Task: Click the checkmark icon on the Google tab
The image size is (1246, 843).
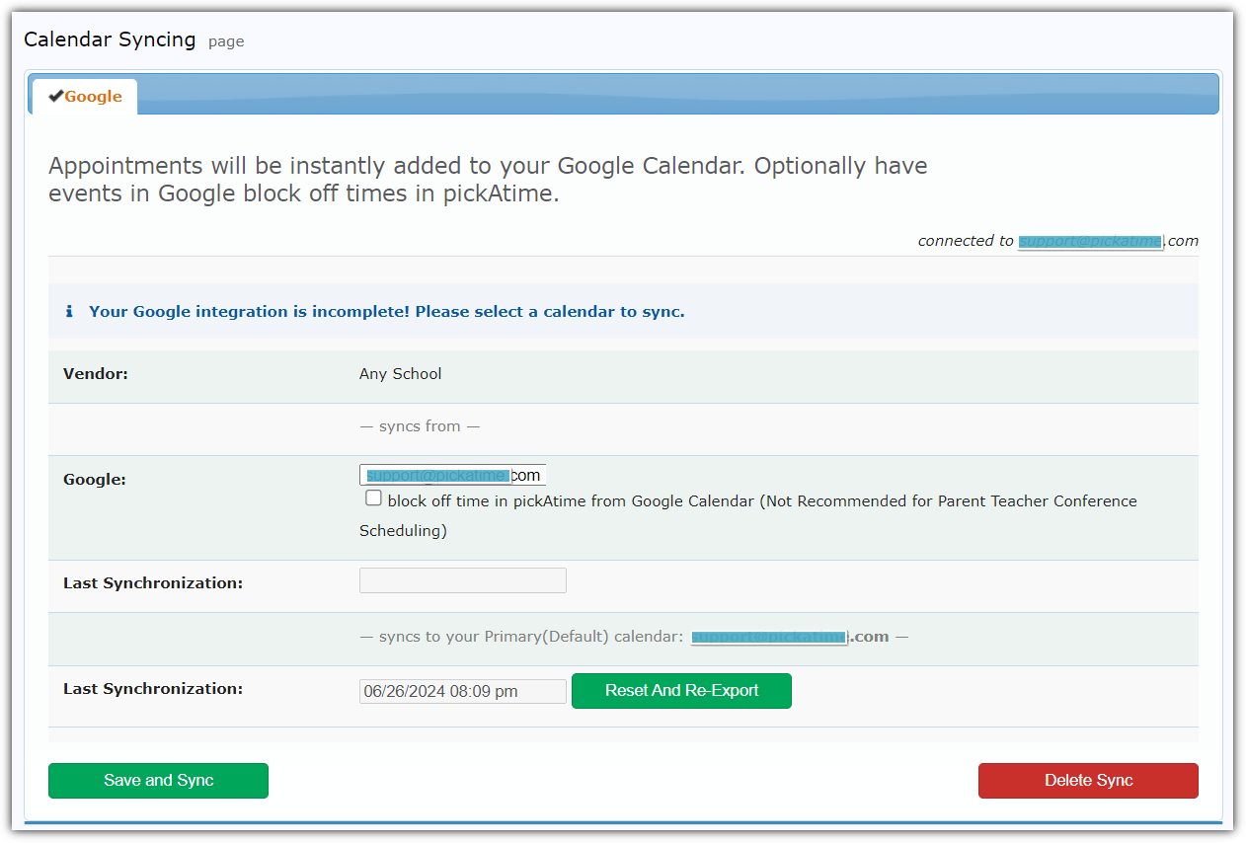Action: click(x=56, y=96)
